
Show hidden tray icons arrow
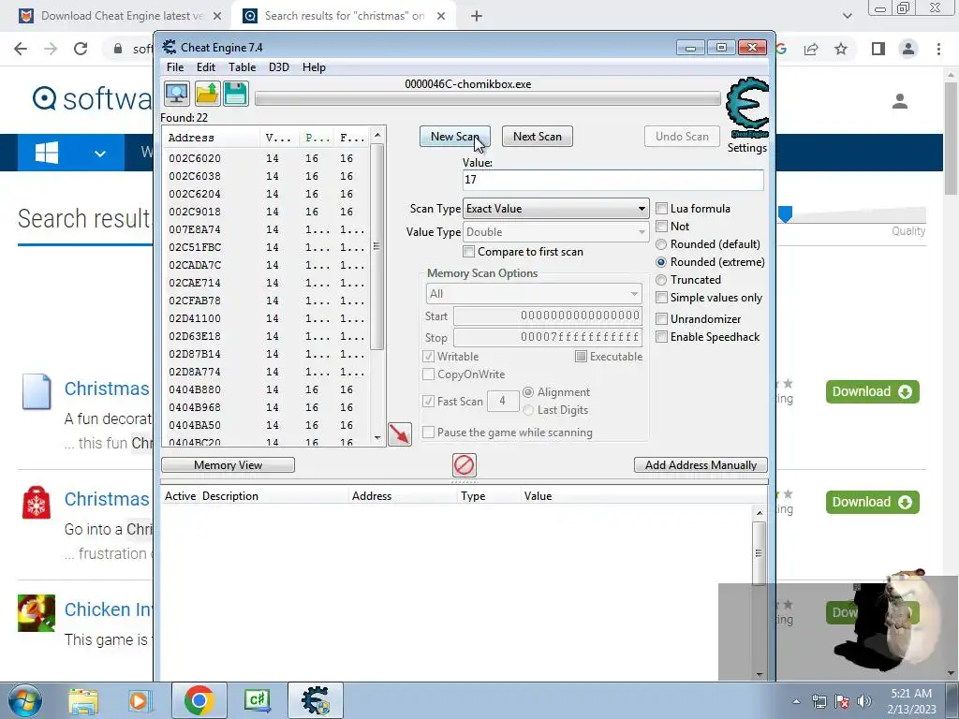[796, 701]
